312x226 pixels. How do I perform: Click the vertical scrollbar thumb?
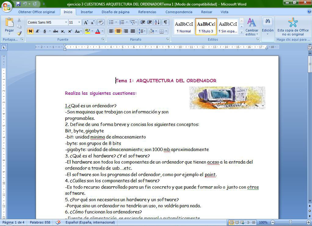point(310,64)
